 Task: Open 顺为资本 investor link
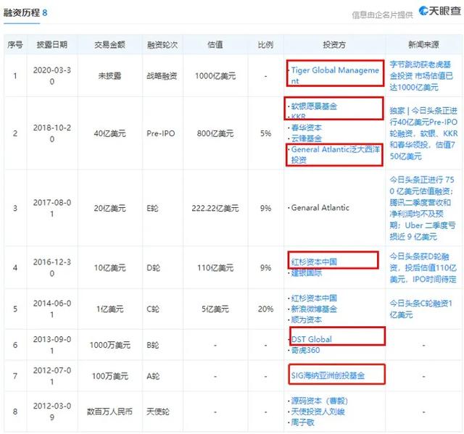click(306, 320)
